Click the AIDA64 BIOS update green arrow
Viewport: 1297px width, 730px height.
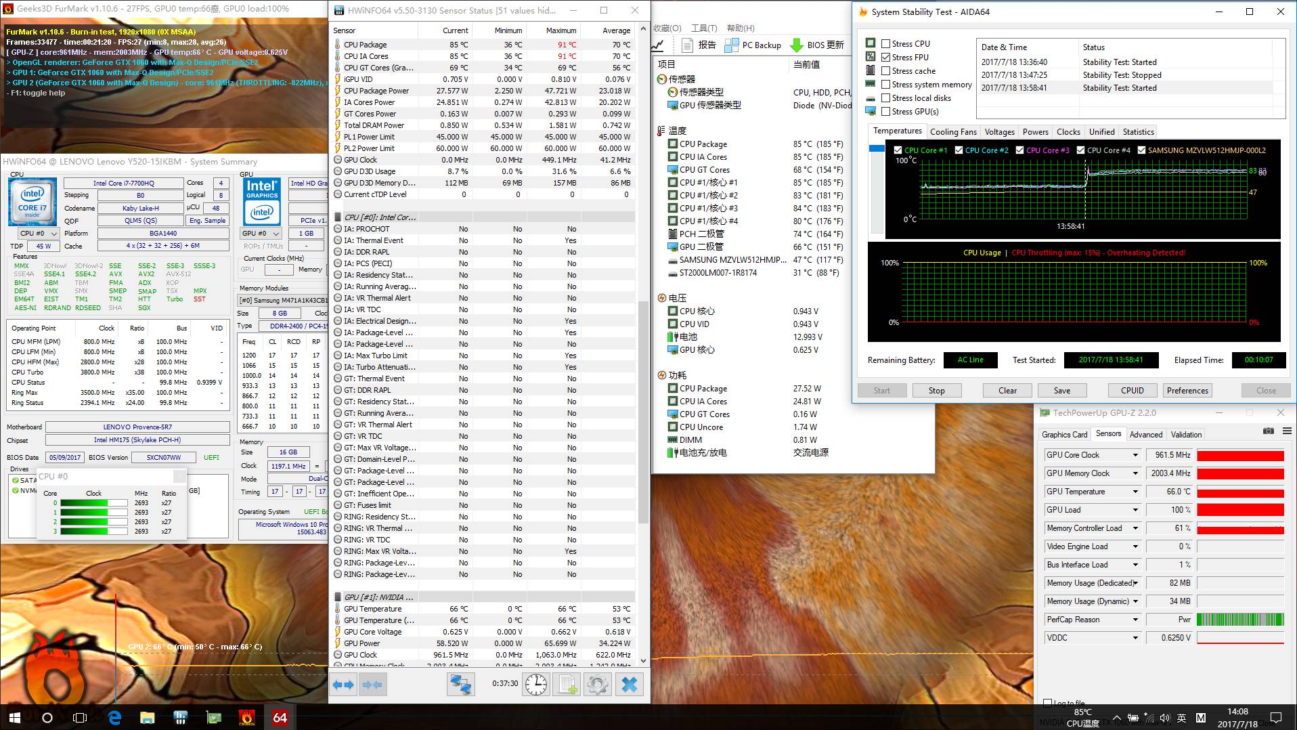click(x=797, y=45)
